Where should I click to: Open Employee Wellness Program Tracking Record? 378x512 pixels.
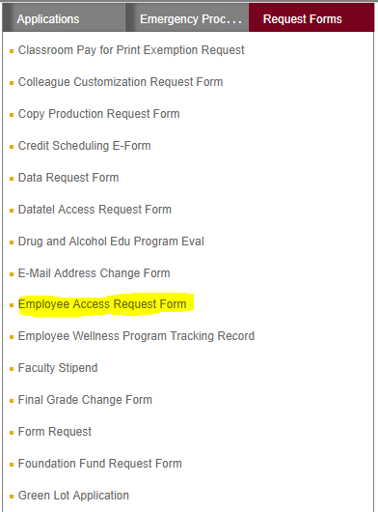tap(136, 336)
